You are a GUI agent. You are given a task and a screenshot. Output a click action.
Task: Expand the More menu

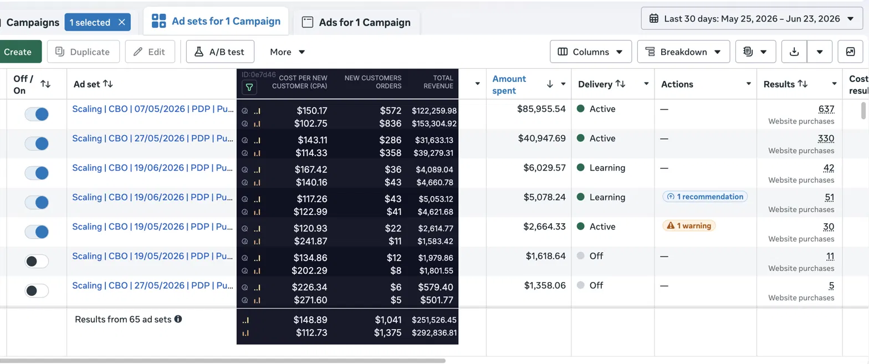pyautogui.click(x=287, y=52)
